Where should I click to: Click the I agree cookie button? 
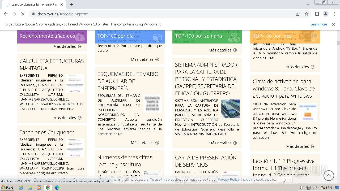coord(285,180)
